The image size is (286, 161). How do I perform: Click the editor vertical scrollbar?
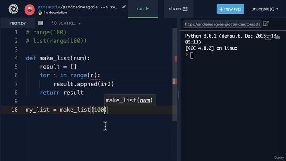point(175,75)
